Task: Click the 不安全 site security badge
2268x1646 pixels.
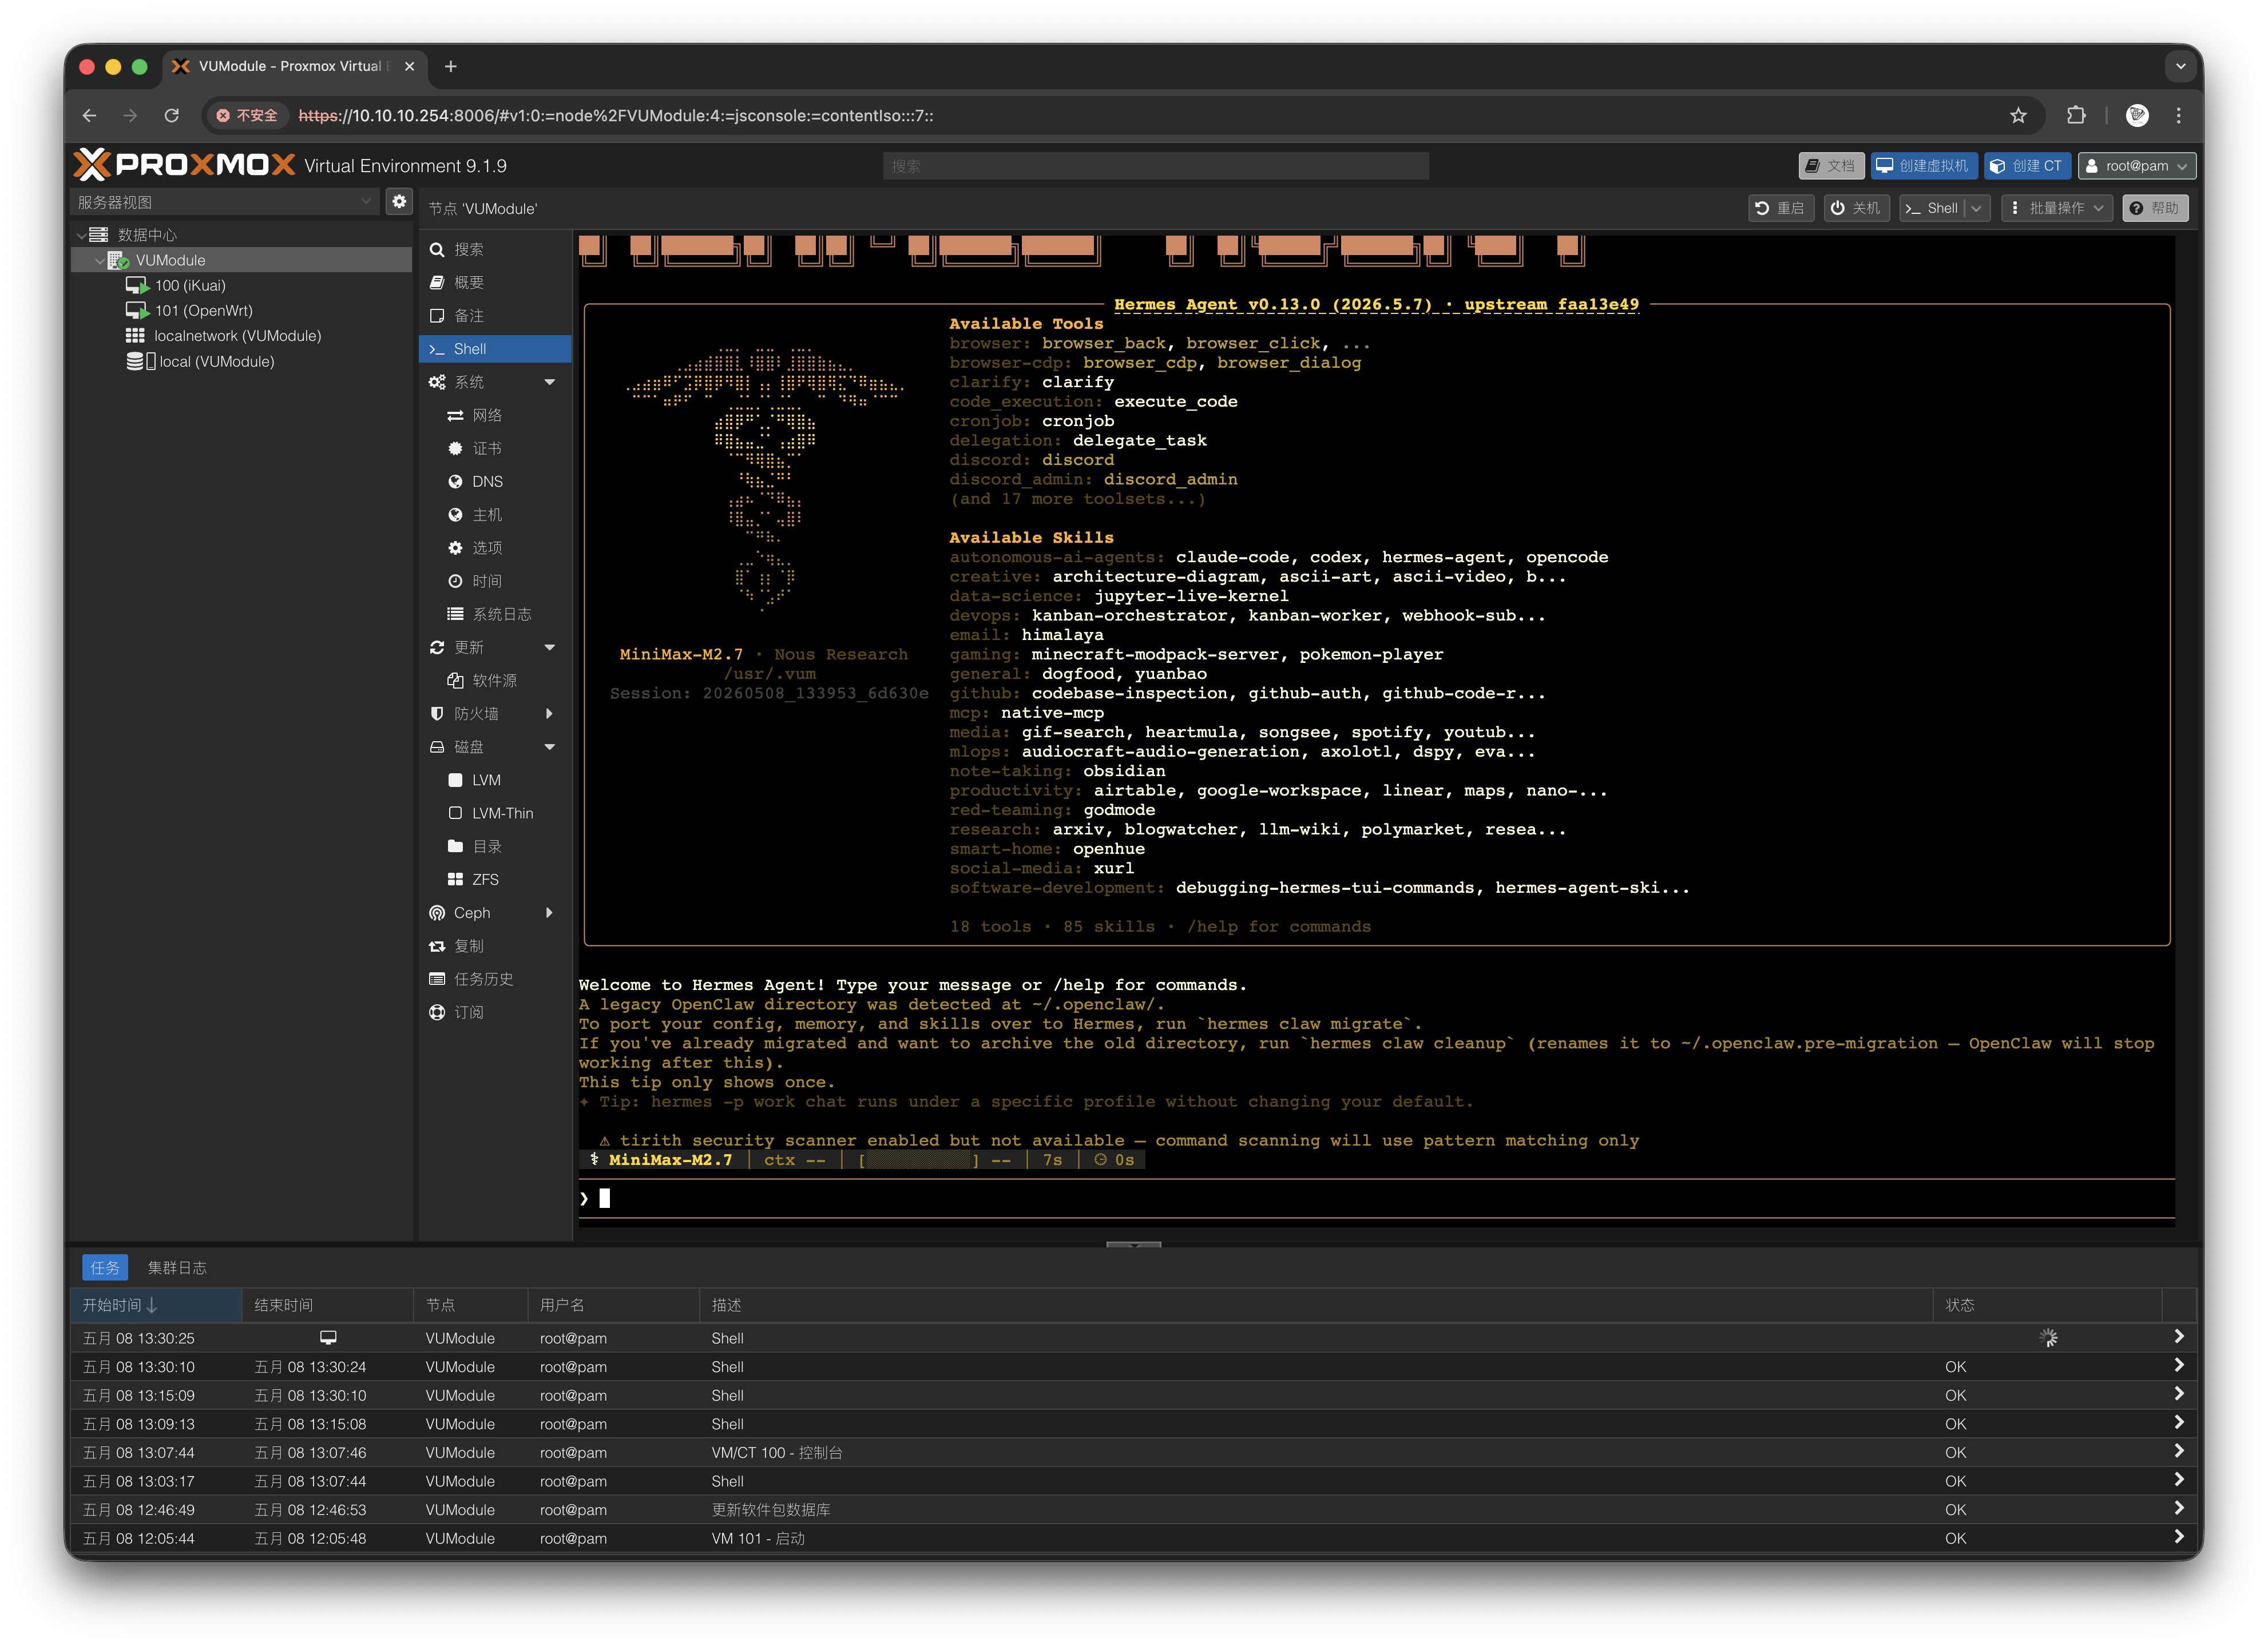Action: [x=247, y=116]
